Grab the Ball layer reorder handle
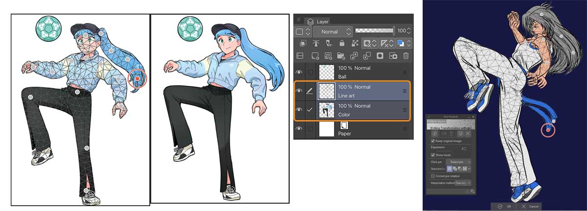Screen dimensions: 587x211 [405, 72]
